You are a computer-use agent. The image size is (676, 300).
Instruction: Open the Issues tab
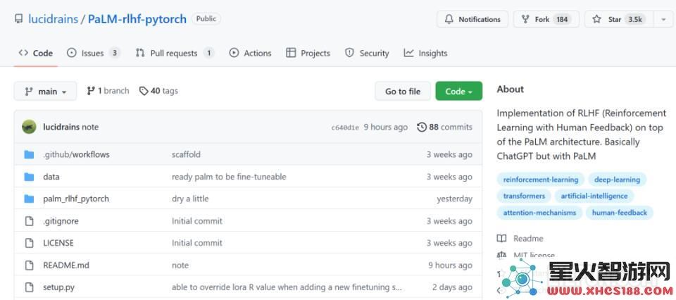[x=93, y=53]
